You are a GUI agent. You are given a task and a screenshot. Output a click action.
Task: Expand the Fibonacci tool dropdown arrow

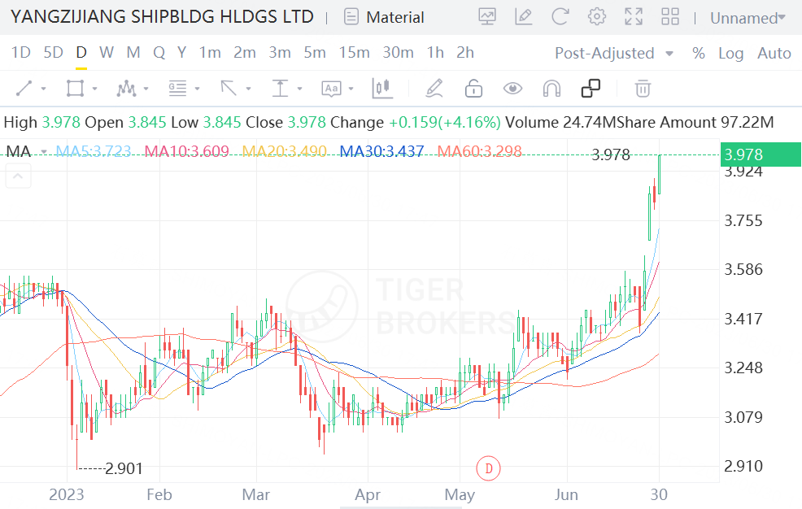click(x=197, y=89)
